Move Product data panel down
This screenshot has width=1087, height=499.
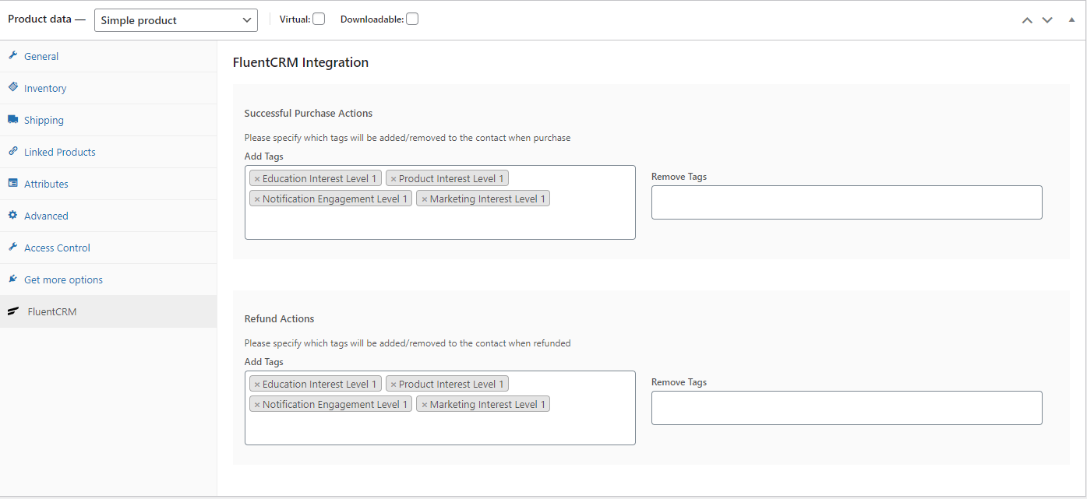tap(1047, 20)
